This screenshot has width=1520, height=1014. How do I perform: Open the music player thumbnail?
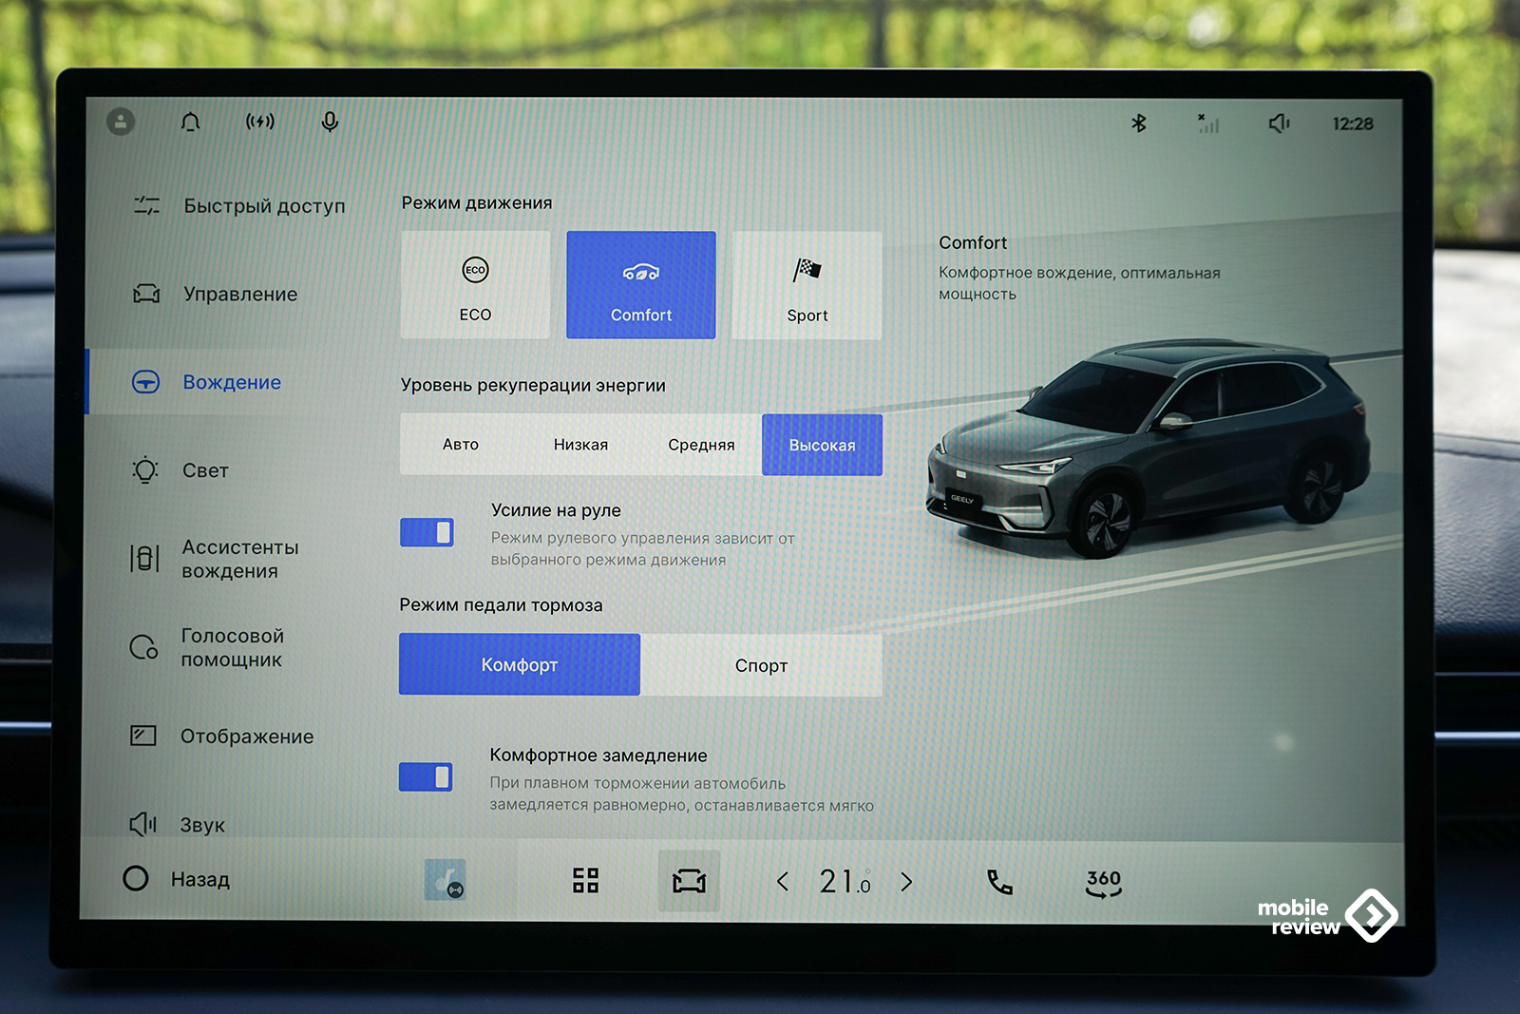[x=445, y=880]
